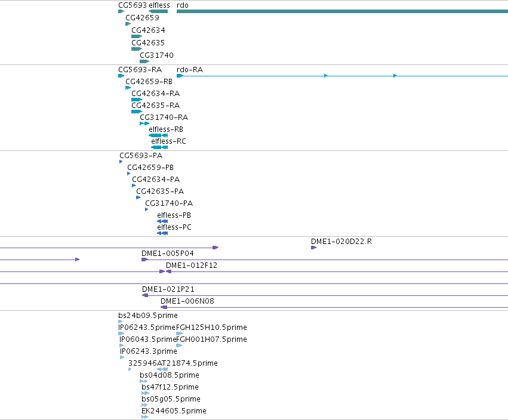
Task: Select the CG42659-RB transcript label
Action: [149, 82]
